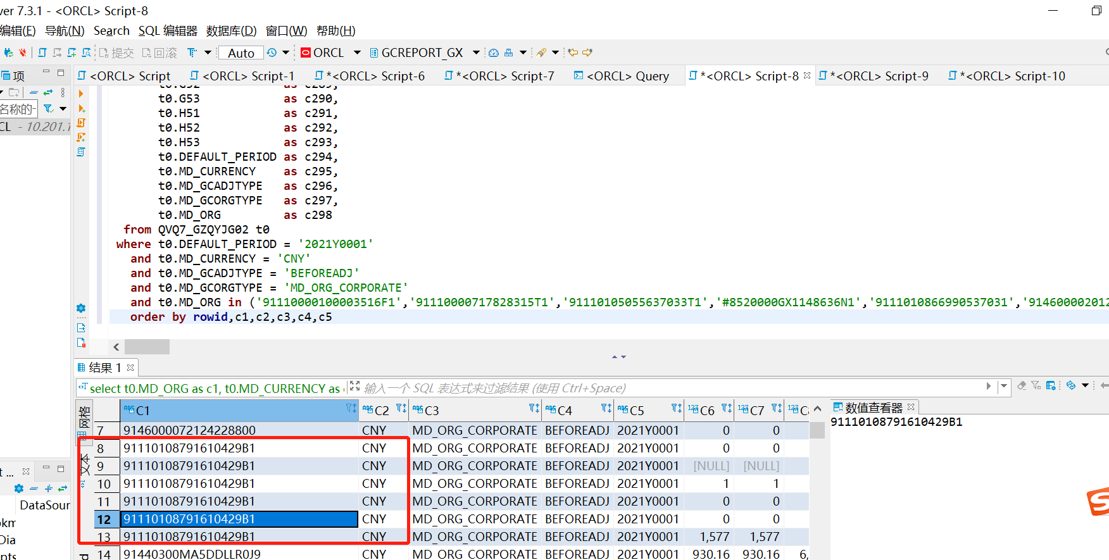Expand the transaction log dropdown arrow

coord(285,53)
